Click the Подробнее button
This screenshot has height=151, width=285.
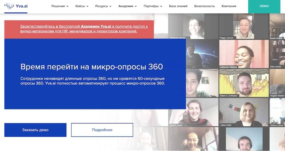pyautogui.click(x=102, y=130)
